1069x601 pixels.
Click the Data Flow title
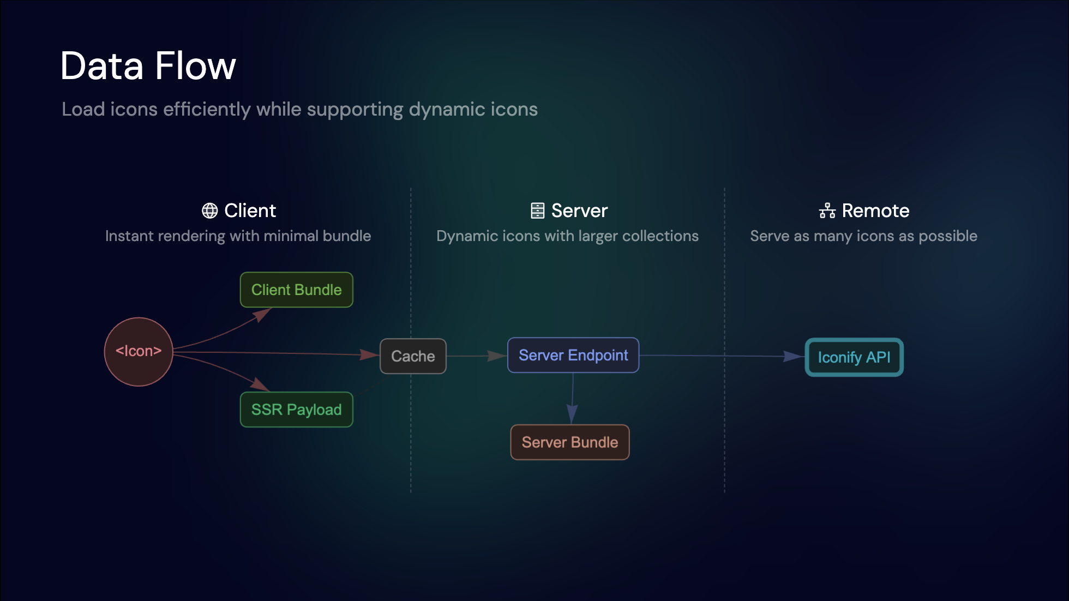coord(148,66)
